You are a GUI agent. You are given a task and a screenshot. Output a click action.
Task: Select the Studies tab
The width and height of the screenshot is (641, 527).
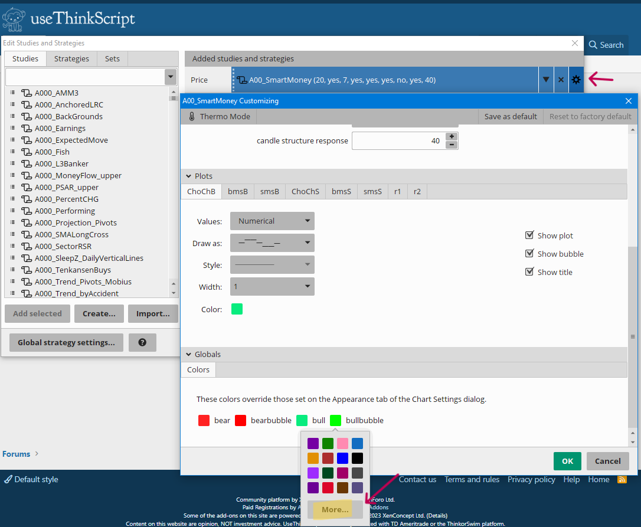pos(25,59)
